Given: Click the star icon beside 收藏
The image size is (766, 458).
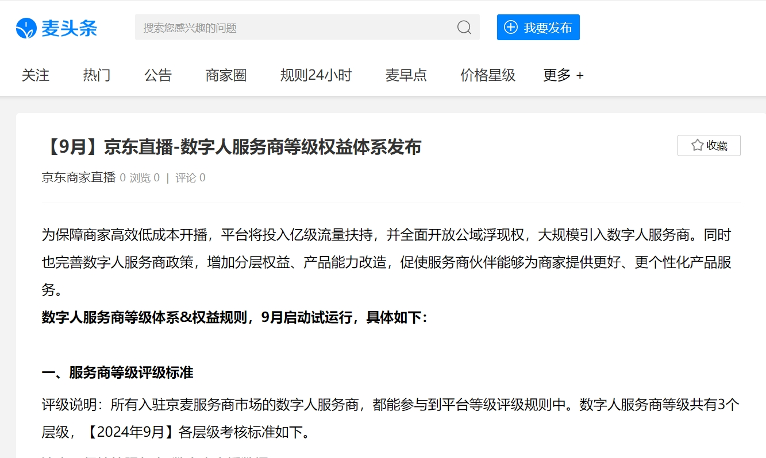Looking at the screenshot, I should (697, 146).
